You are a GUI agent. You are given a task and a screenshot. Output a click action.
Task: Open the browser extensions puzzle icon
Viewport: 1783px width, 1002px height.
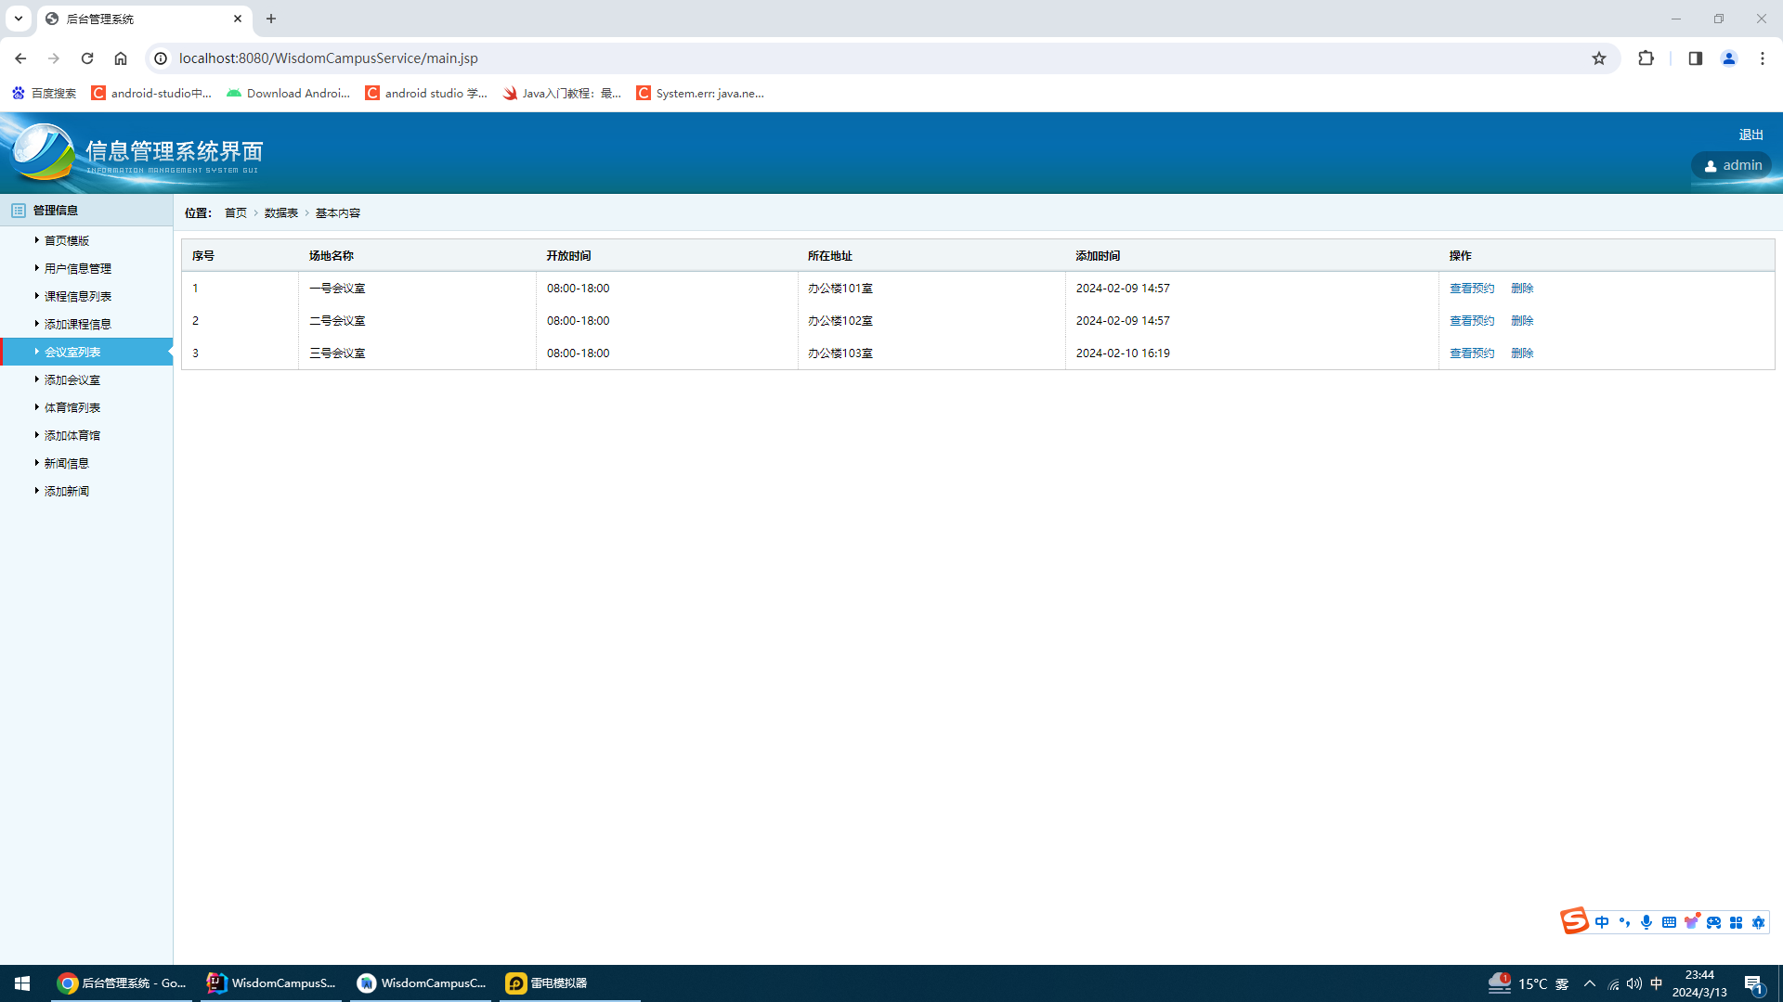(x=1646, y=58)
